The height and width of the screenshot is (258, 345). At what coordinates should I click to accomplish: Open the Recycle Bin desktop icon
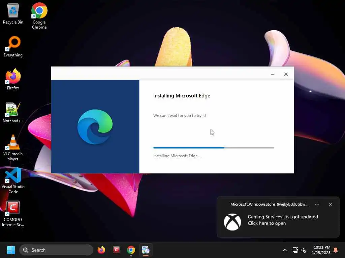(x=13, y=13)
